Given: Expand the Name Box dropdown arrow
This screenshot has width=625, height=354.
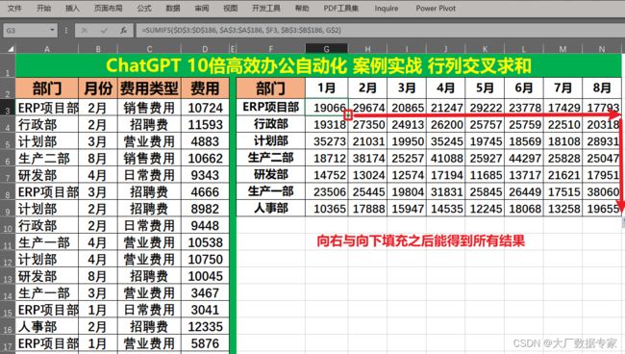Looking at the screenshot, I should tap(52, 30).
